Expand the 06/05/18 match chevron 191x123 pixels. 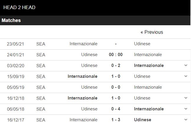[186, 109]
